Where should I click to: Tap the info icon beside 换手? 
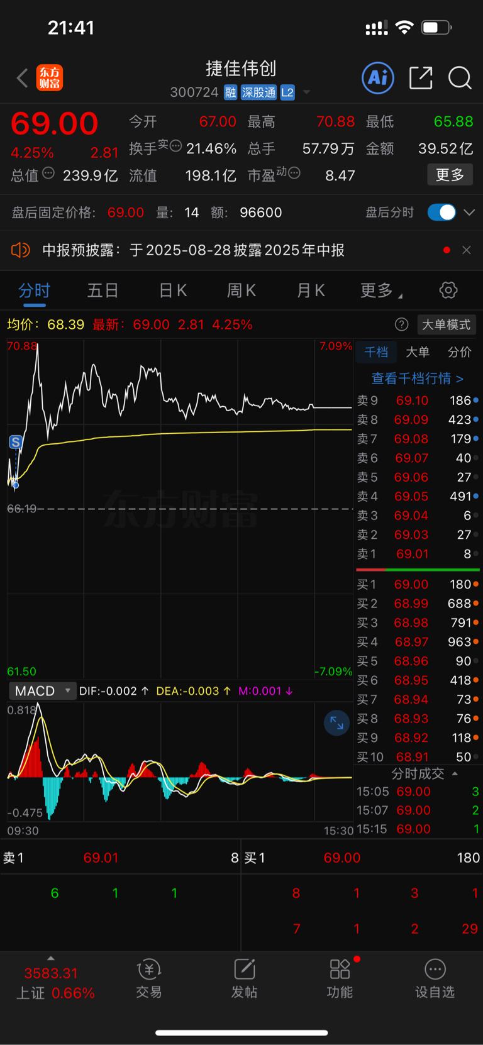click(175, 146)
